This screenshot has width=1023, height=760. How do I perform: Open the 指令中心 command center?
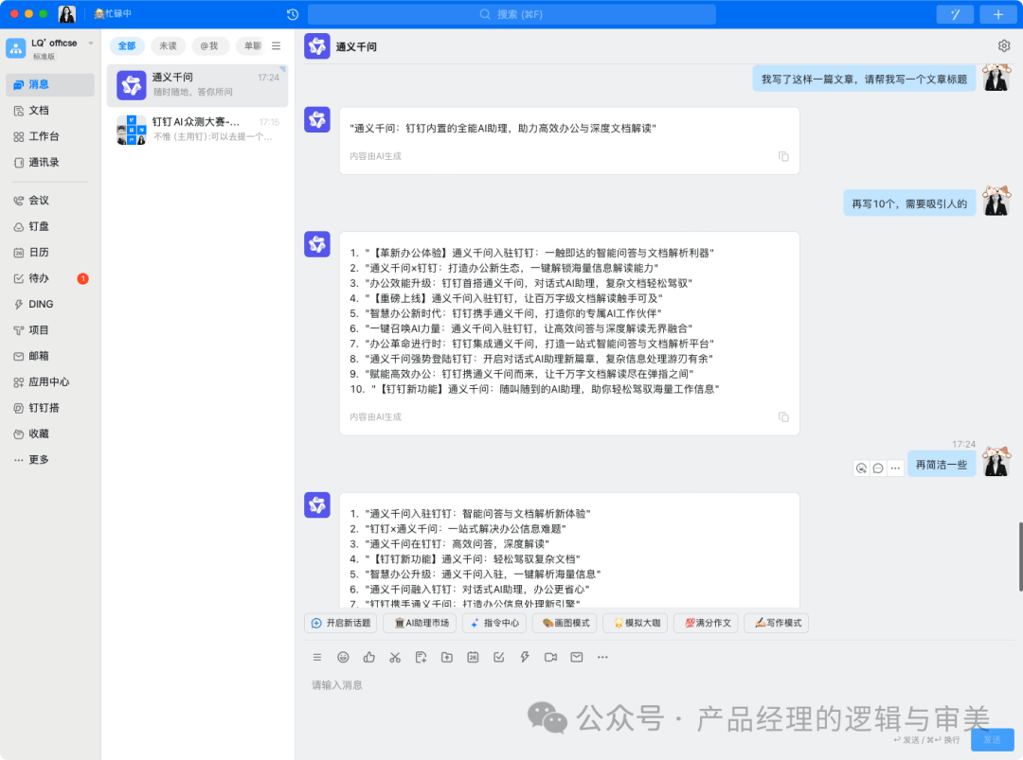click(494, 623)
